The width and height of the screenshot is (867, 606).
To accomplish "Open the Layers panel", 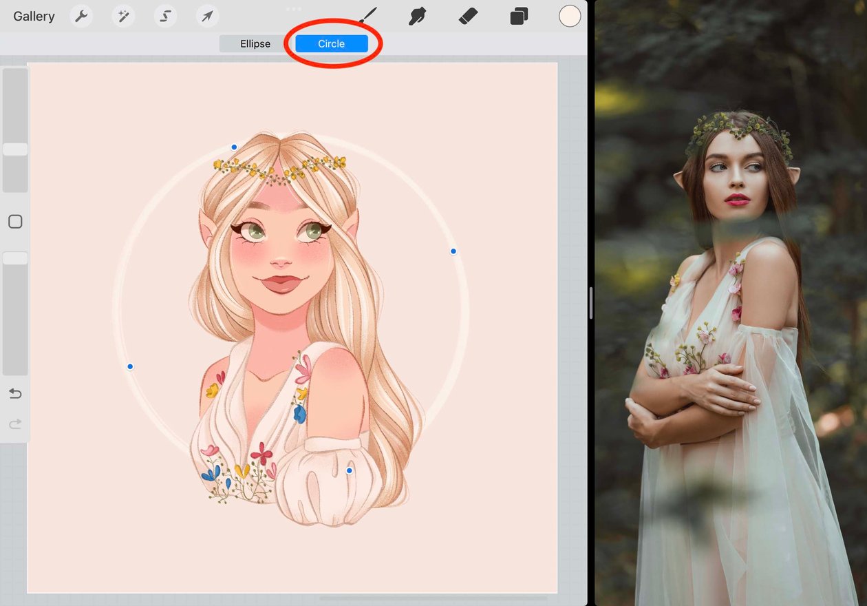I will (519, 16).
